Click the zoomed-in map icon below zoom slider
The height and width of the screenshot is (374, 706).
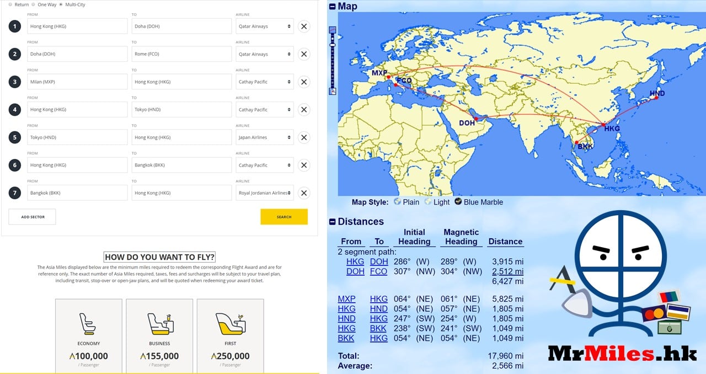[333, 92]
